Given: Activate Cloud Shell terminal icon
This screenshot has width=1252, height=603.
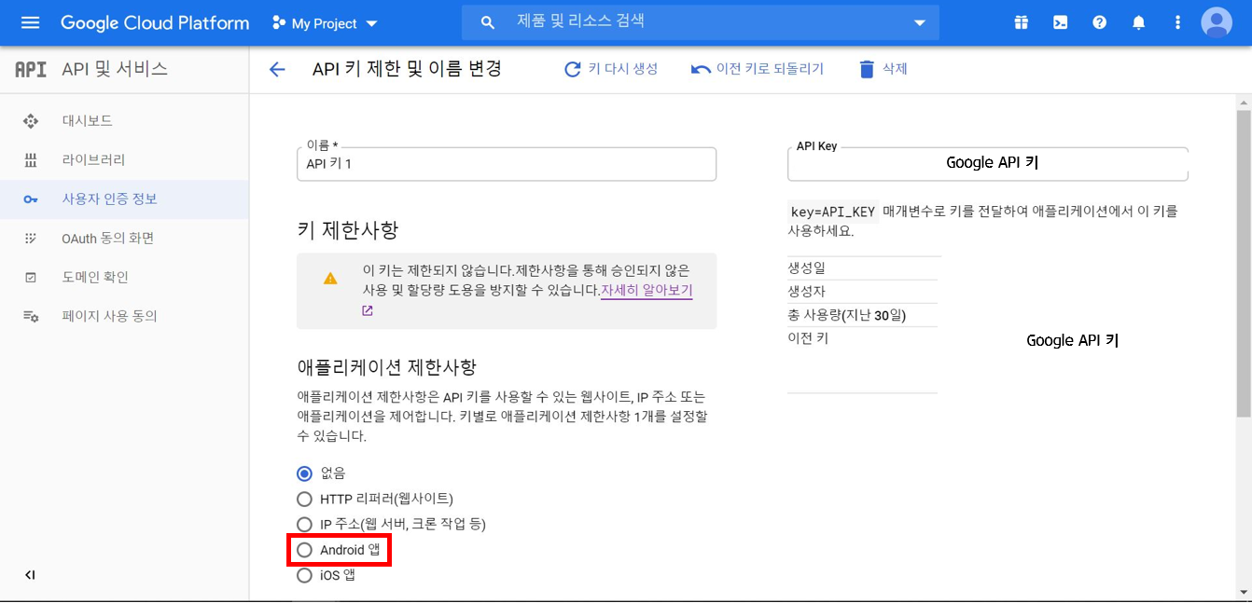Looking at the screenshot, I should [x=1061, y=22].
